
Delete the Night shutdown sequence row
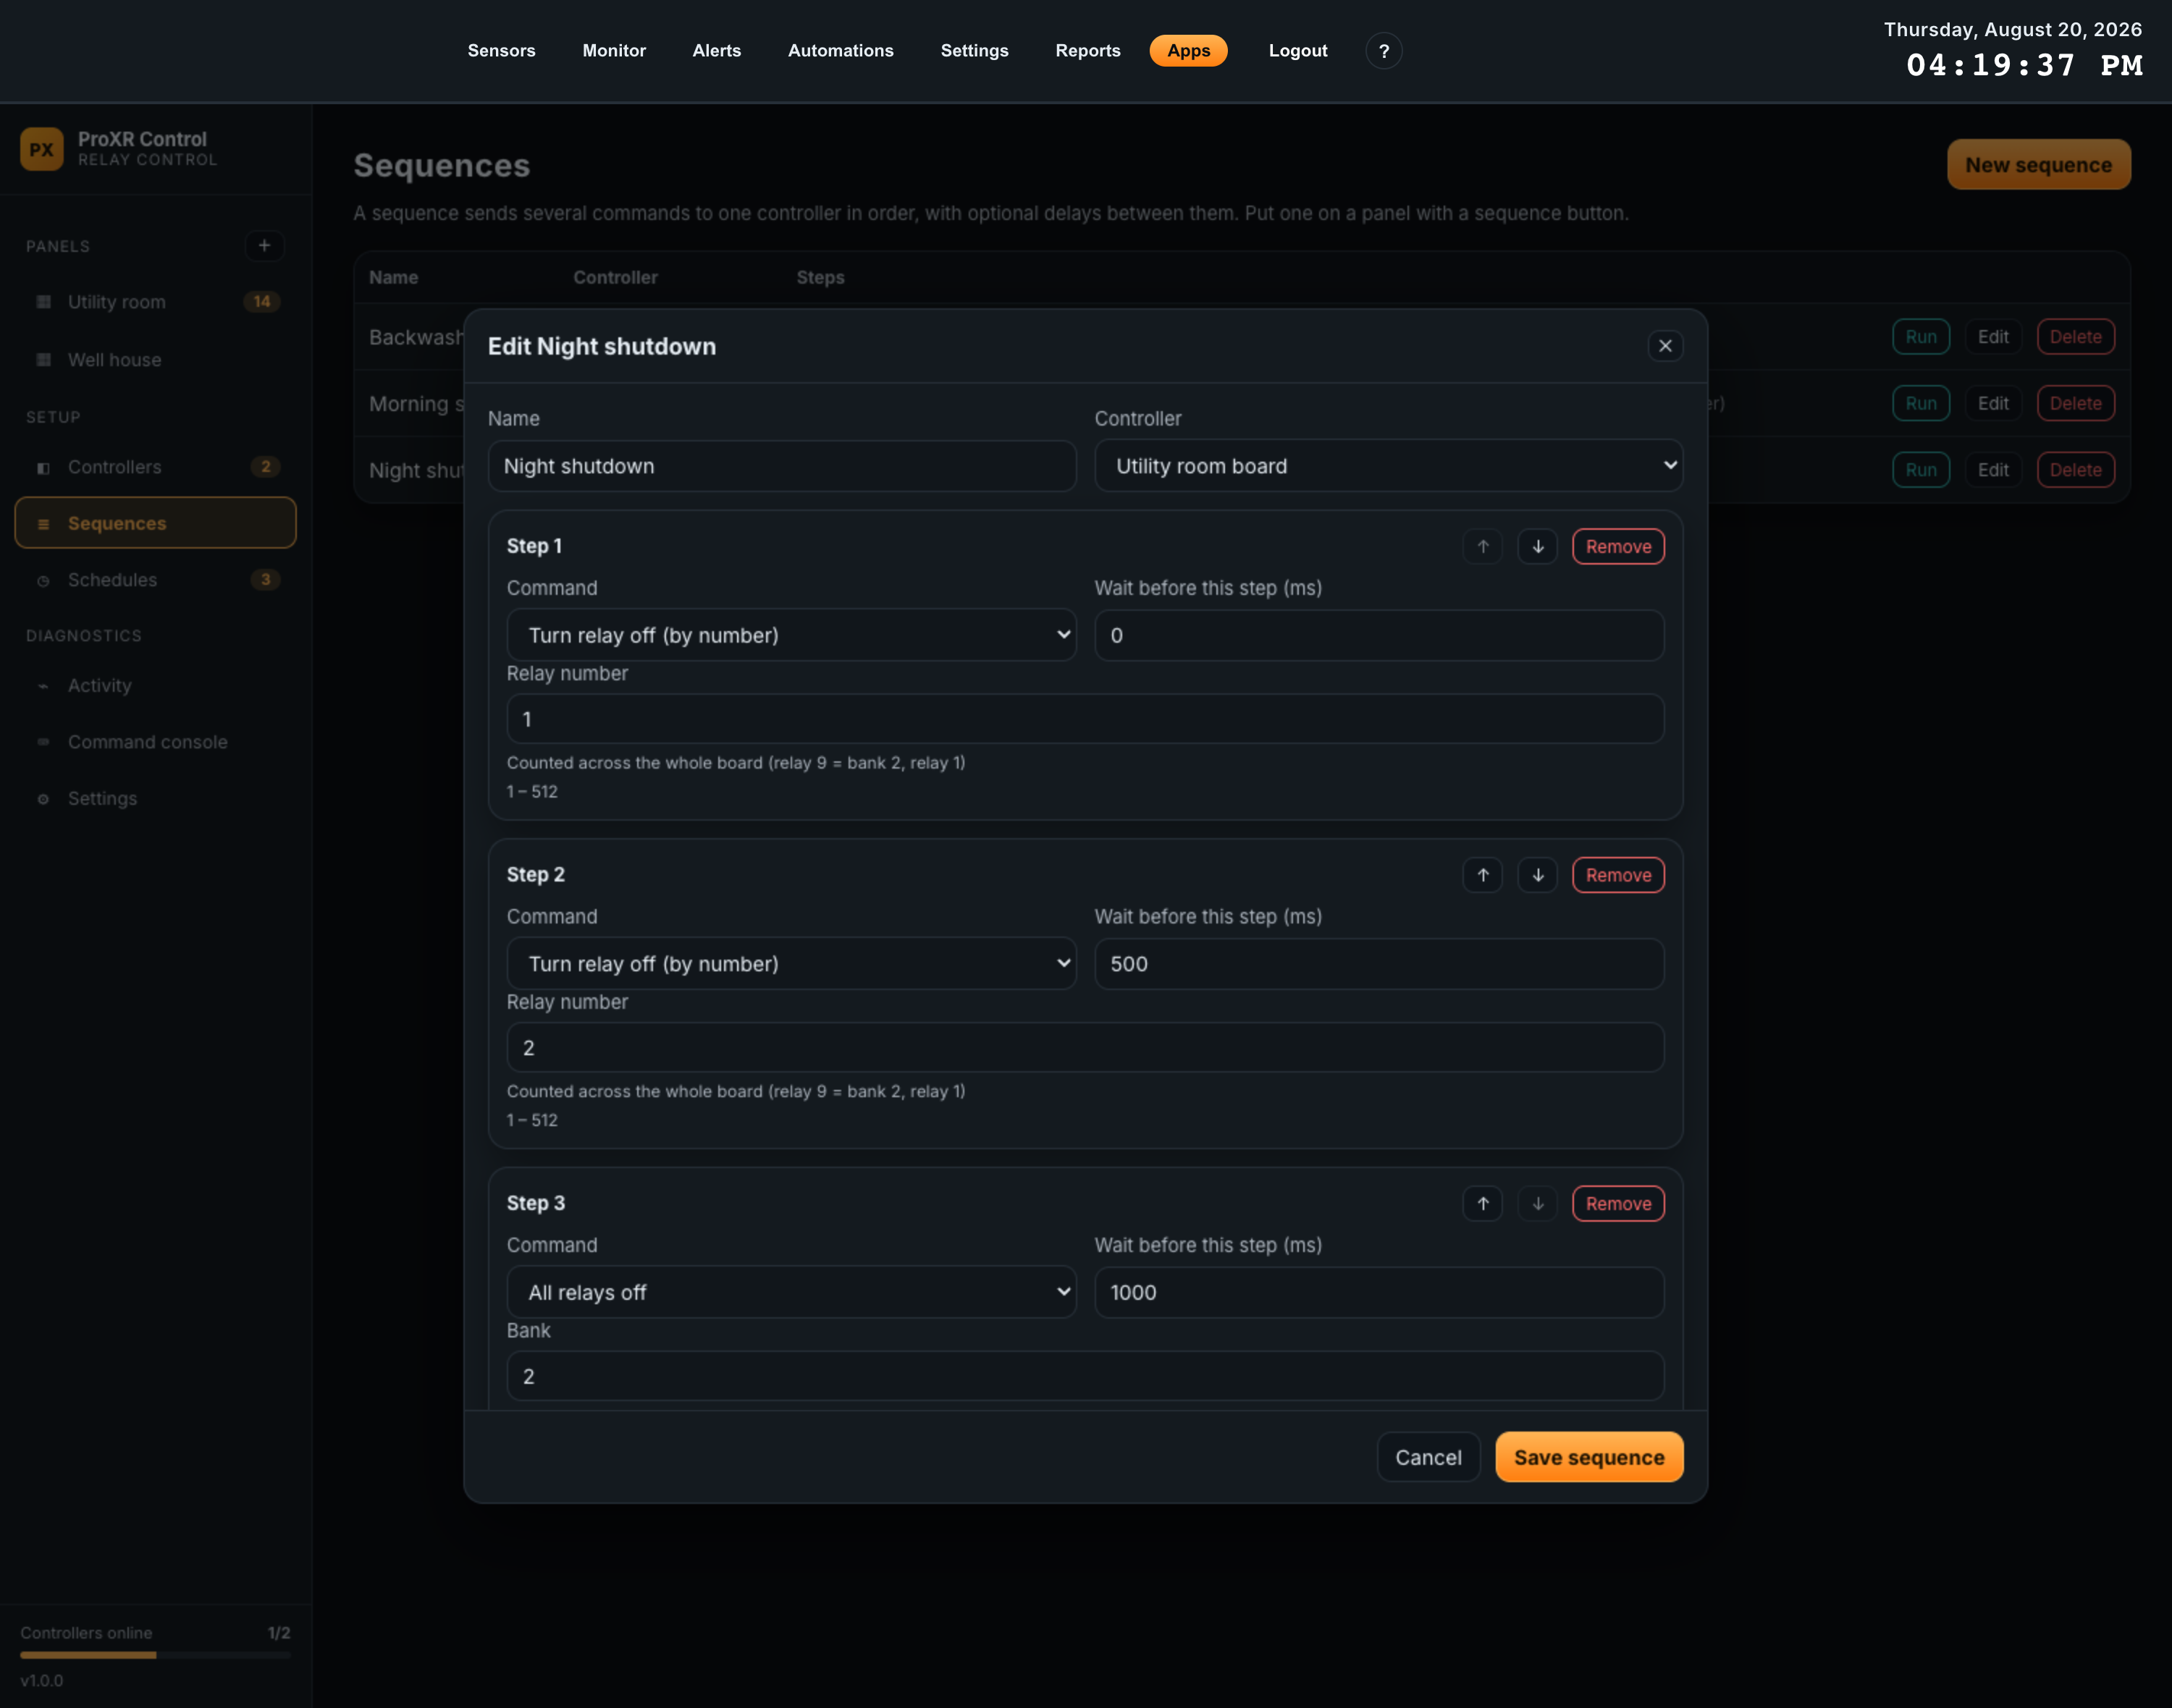pos(2075,470)
